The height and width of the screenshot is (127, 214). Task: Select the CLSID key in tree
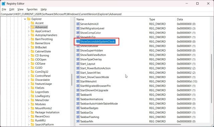(x=39, y=68)
